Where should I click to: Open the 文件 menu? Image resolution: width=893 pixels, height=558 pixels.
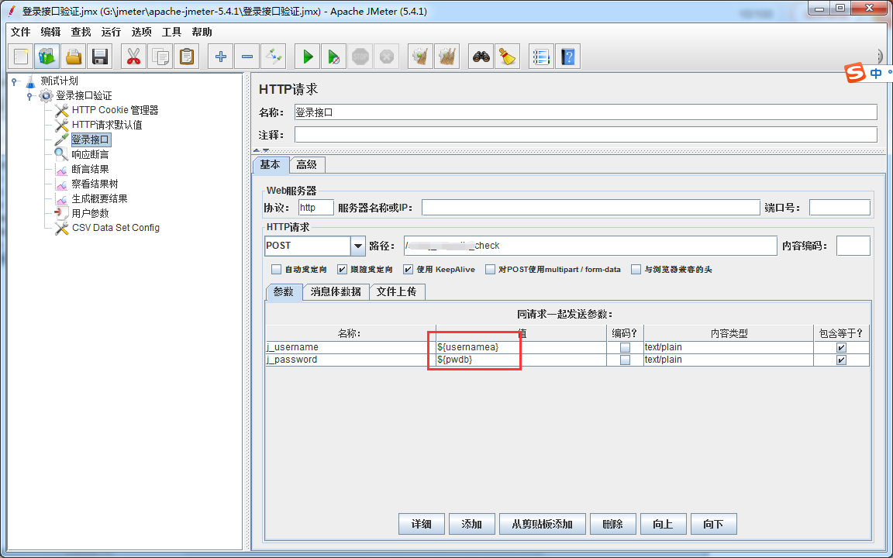(20, 32)
